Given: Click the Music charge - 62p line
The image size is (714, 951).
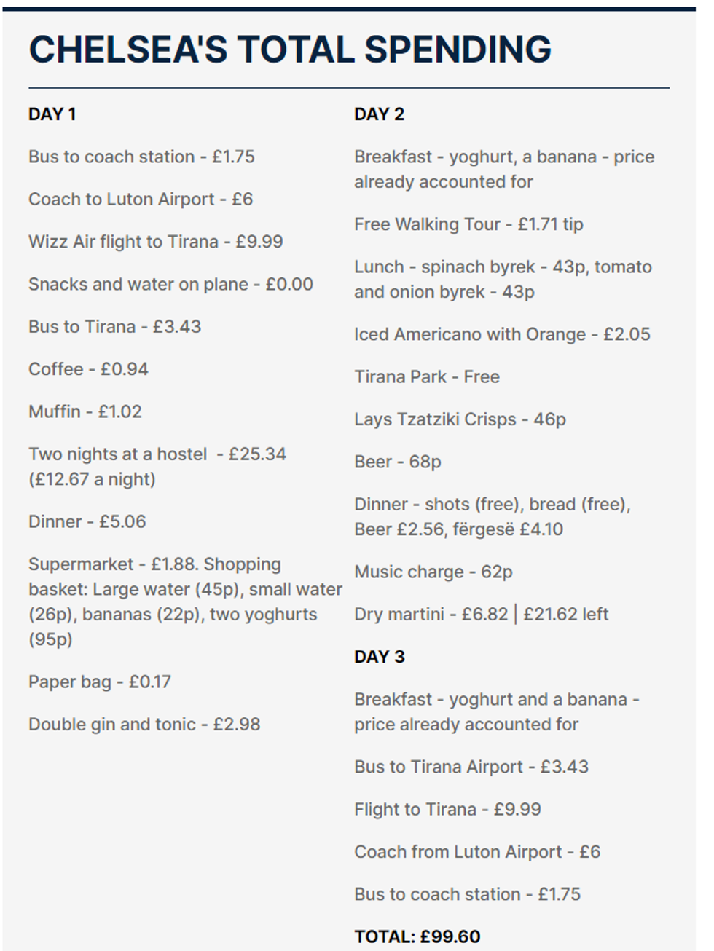Looking at the screenshot, I should [x=433, y=572].
